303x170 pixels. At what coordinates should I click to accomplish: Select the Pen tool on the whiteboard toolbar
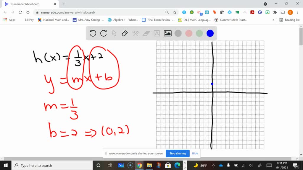click(124, 33)
